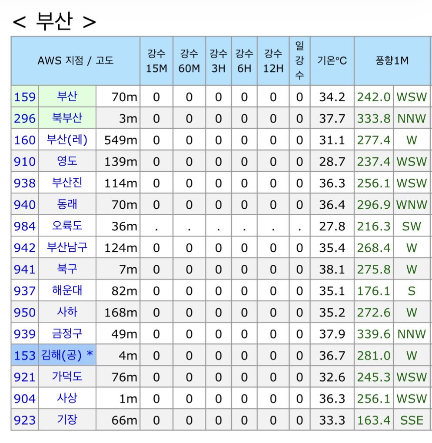Open station link 296

pyautogui.click(x=25, y=118)
